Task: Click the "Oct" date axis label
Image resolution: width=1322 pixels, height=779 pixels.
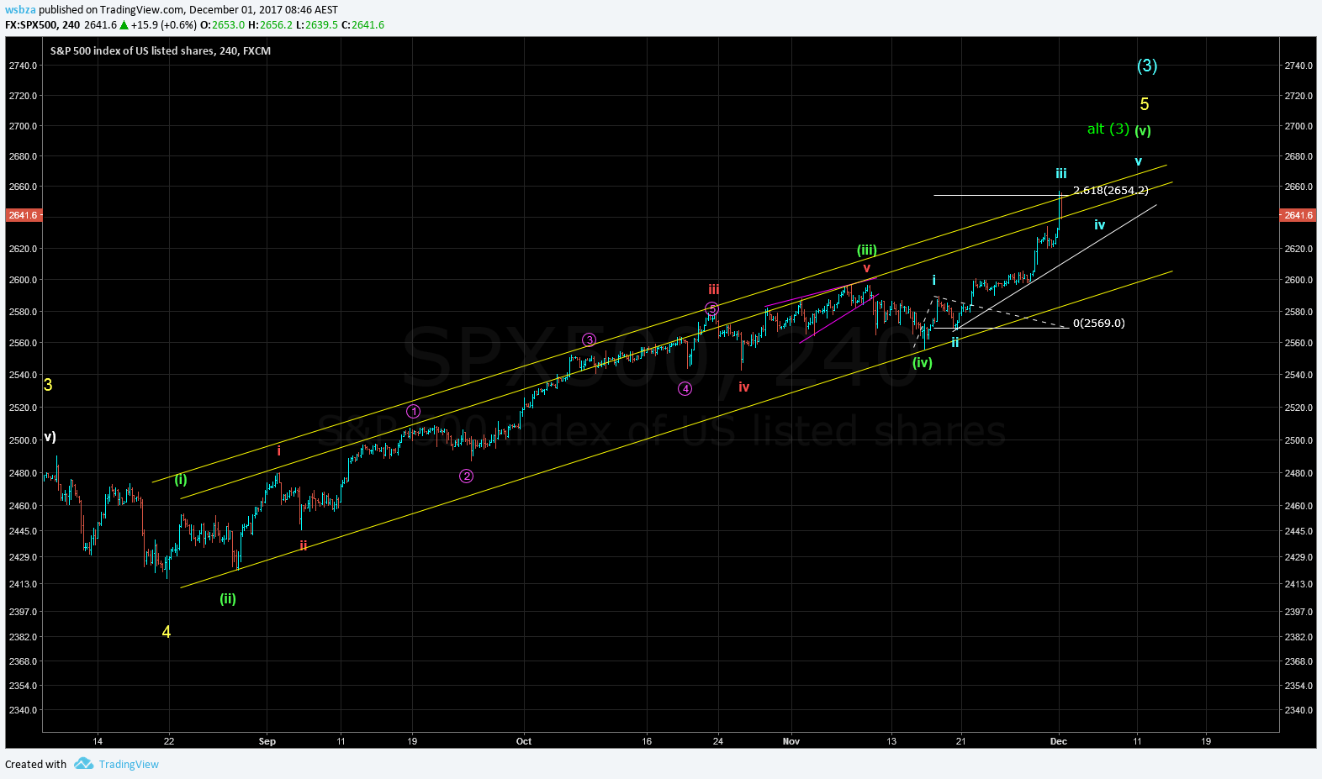Action: point(524,741)
